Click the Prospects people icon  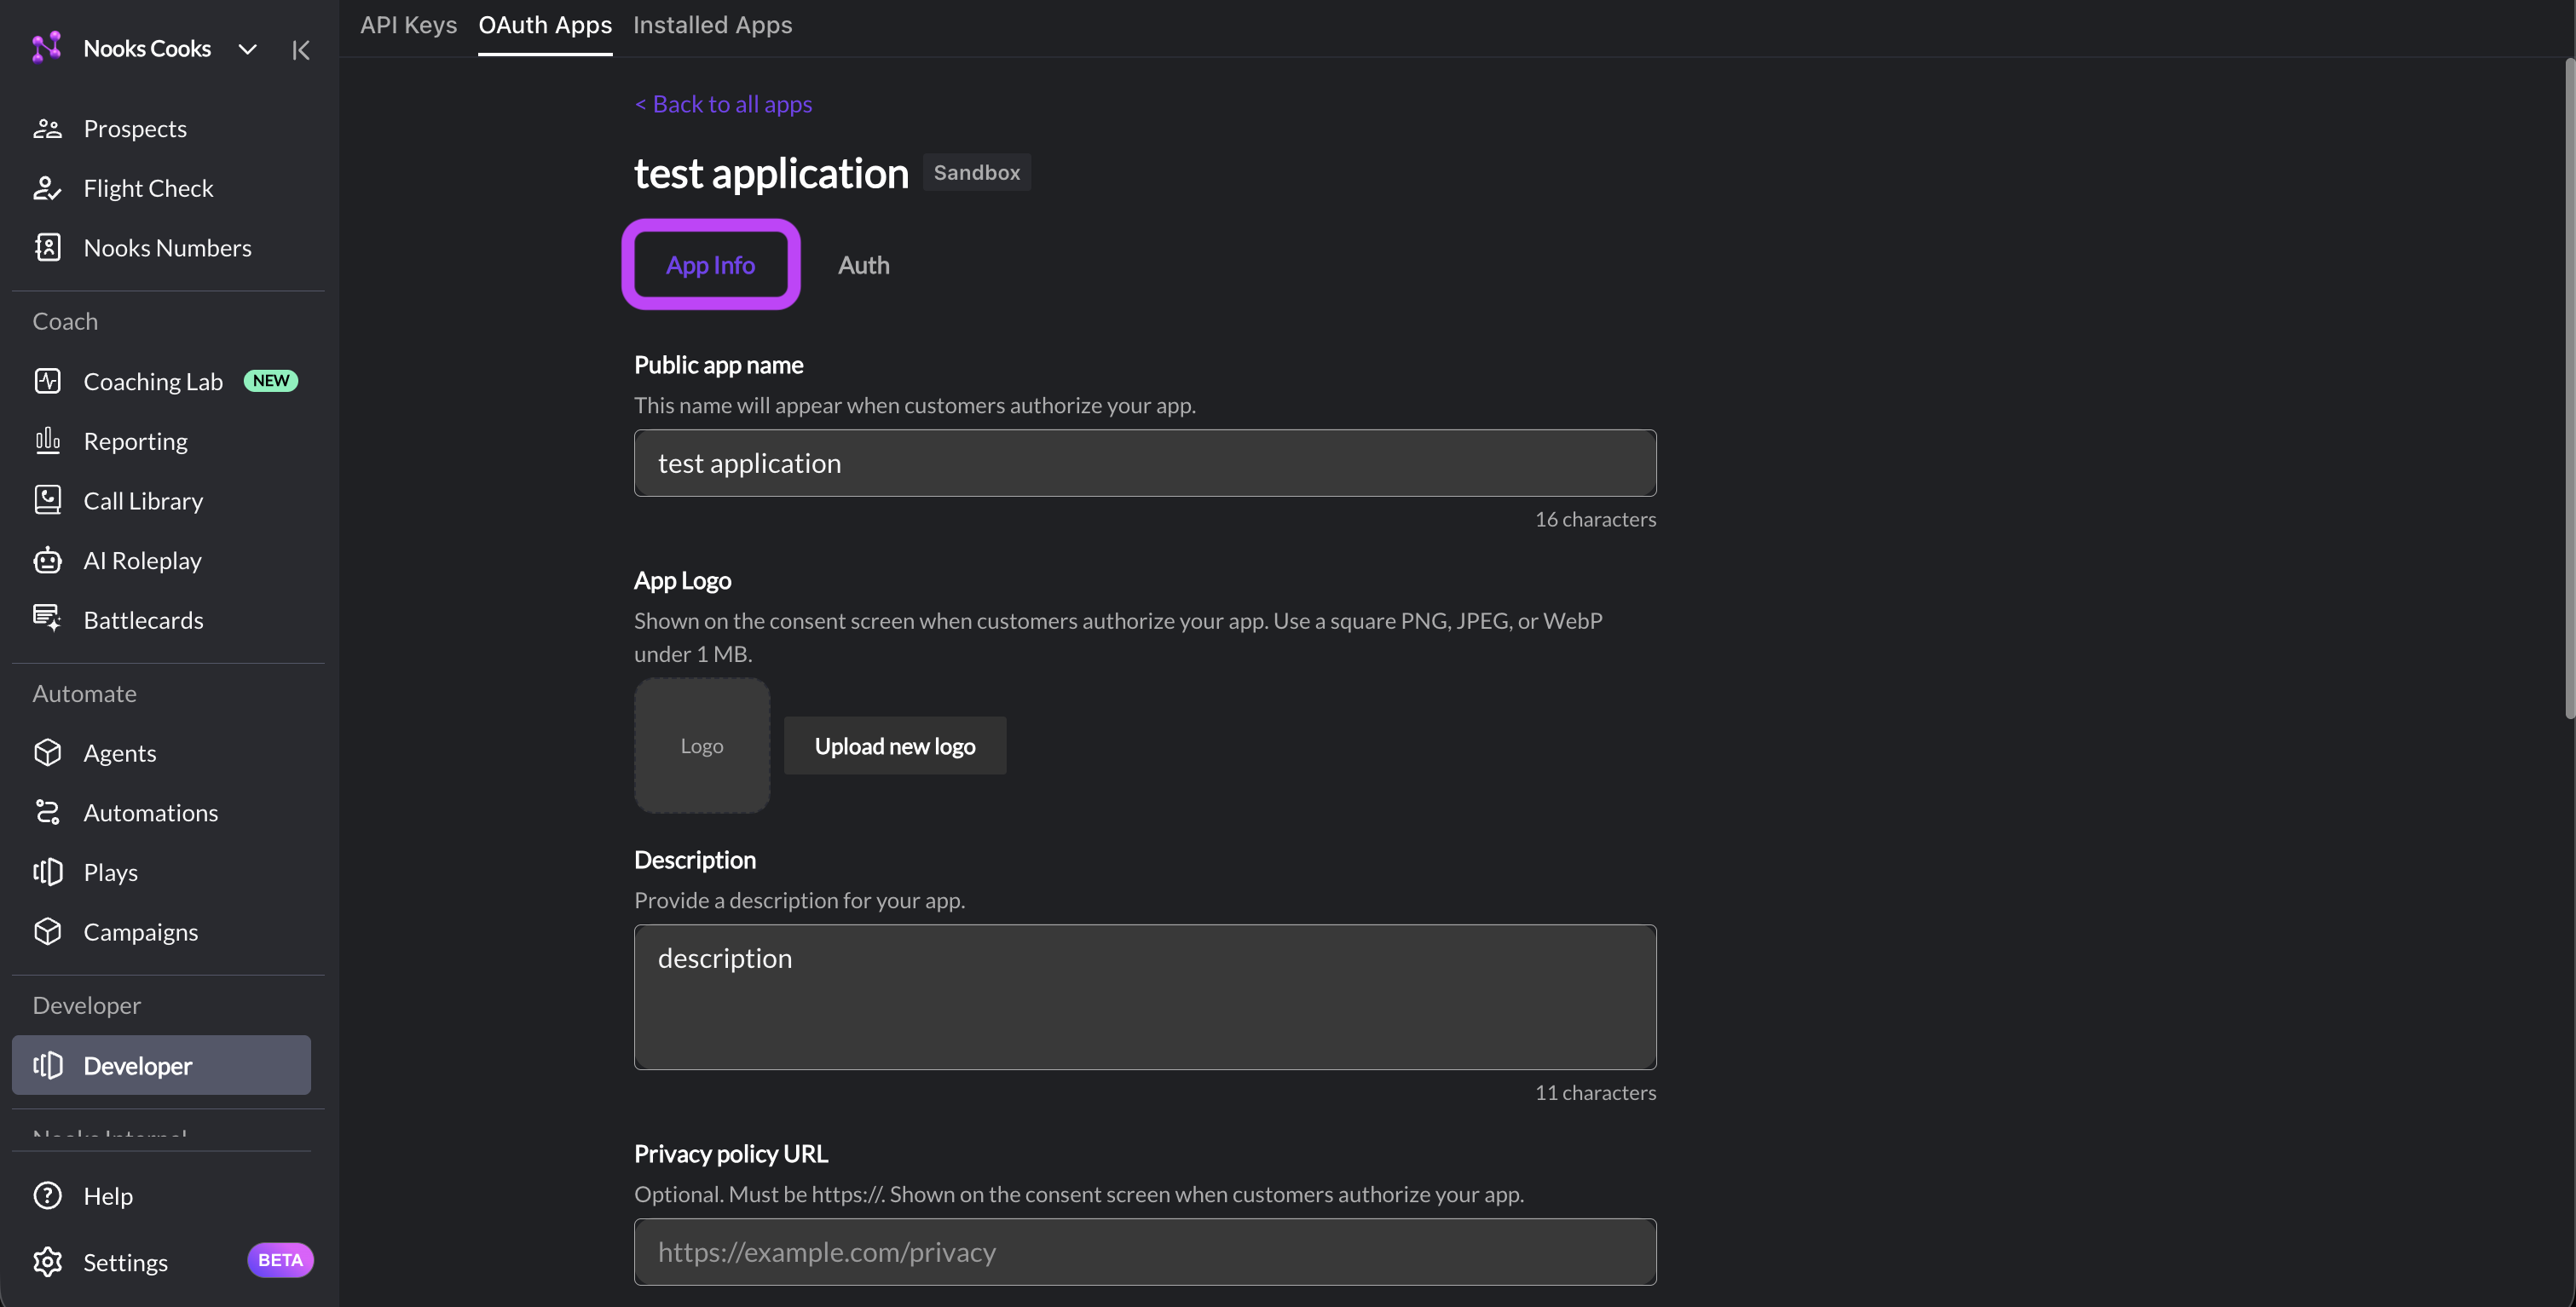pyautogui.click(x=47, y=129)
